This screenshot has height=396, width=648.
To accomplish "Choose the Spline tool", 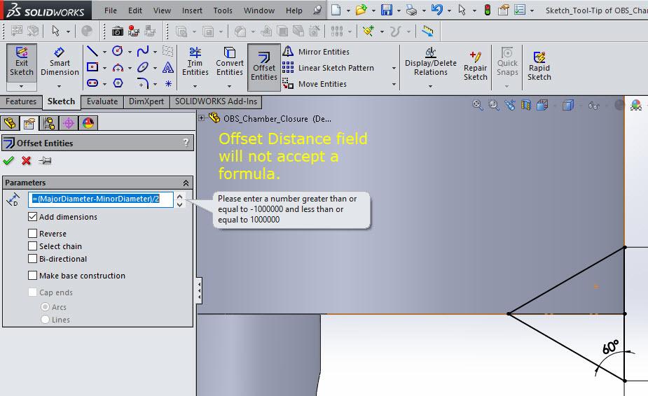I will pos(143,51).
